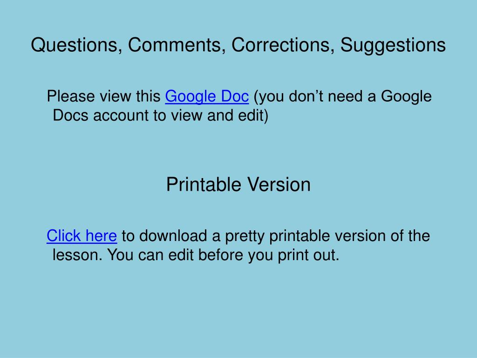This screenshot has height=358, width=477.
Task: Click 'Please view this' text before link
Action: point(104,96)
